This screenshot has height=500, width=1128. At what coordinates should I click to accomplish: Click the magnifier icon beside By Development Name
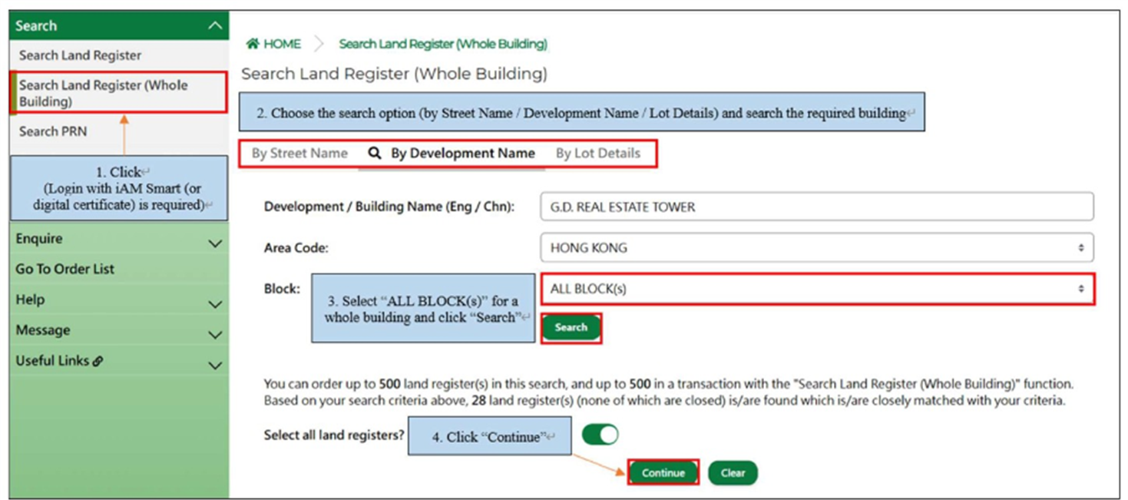(375, 153)
